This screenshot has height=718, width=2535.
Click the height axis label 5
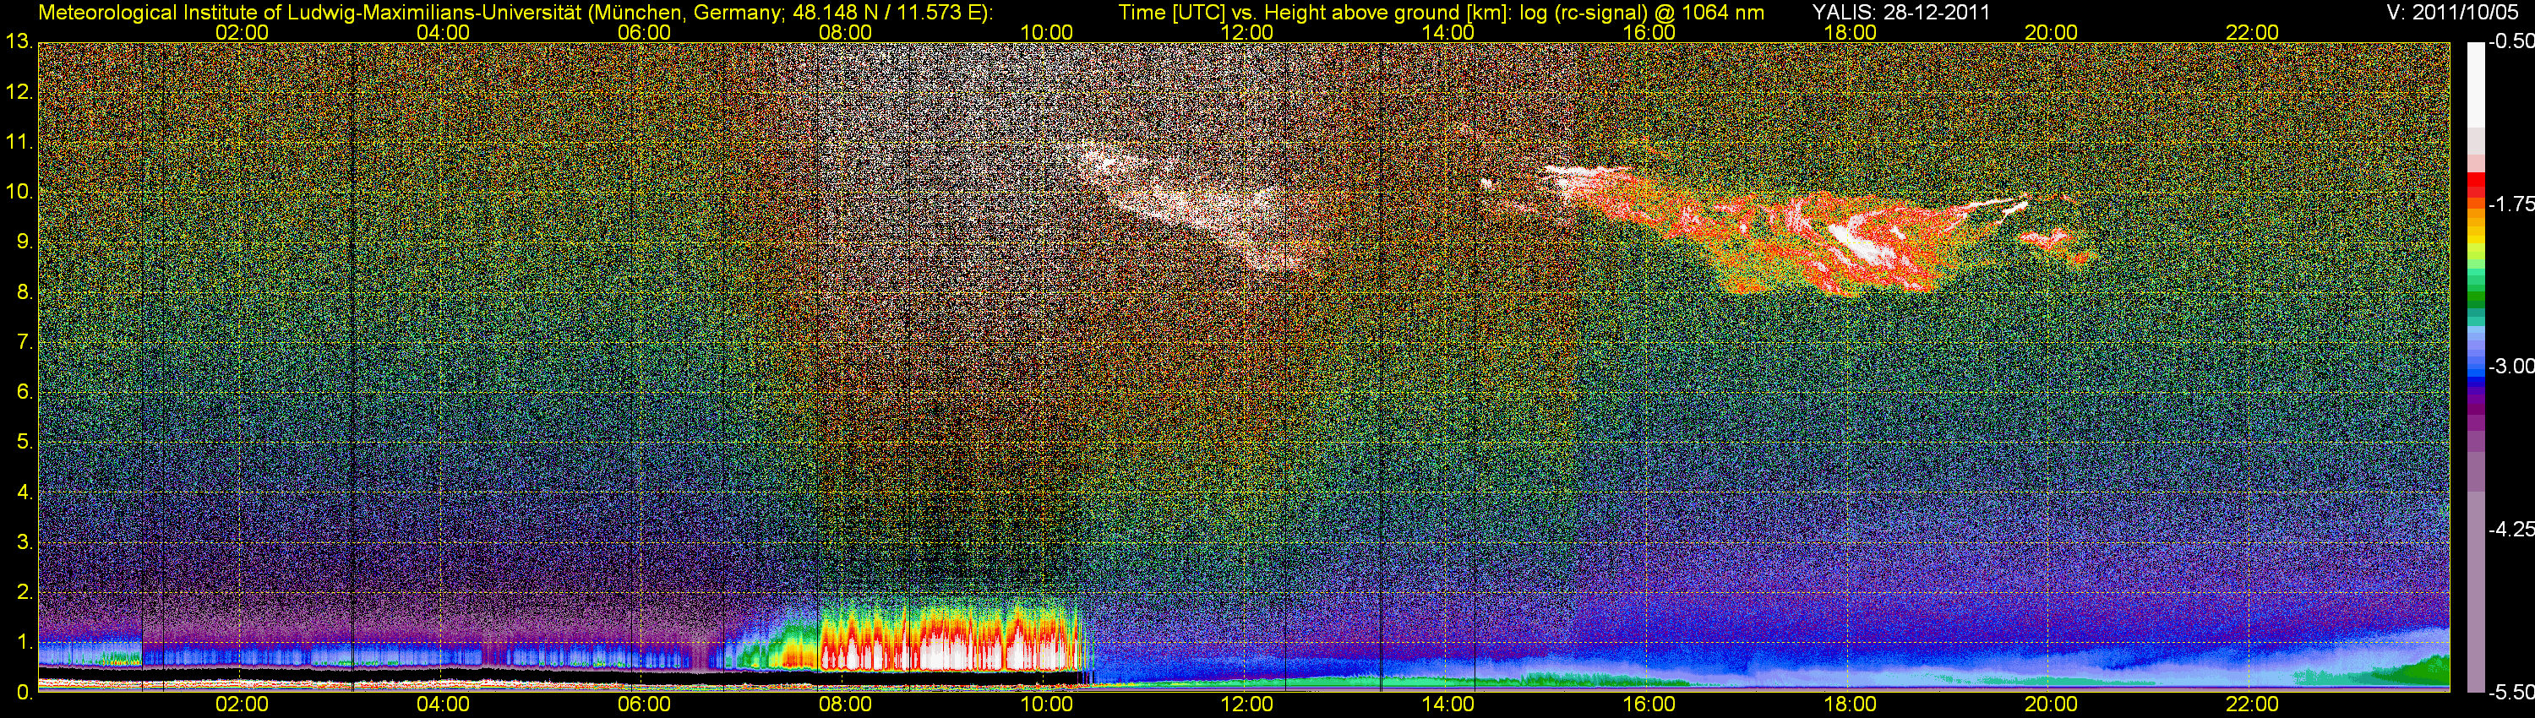coord(25,443)
